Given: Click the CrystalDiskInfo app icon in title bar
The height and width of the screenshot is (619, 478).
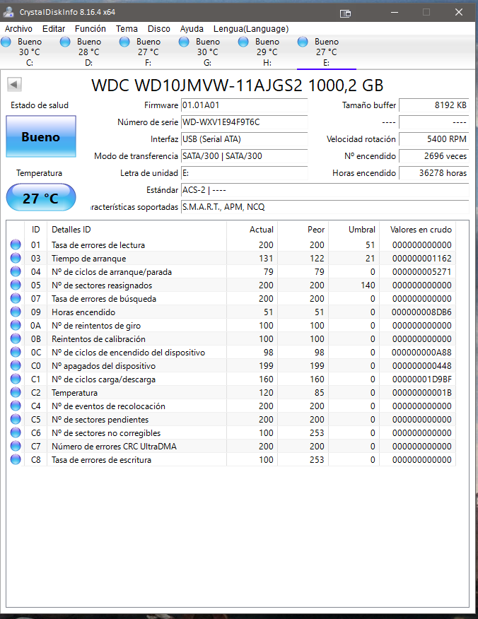Looking at the screenshot, I should 8,12.
